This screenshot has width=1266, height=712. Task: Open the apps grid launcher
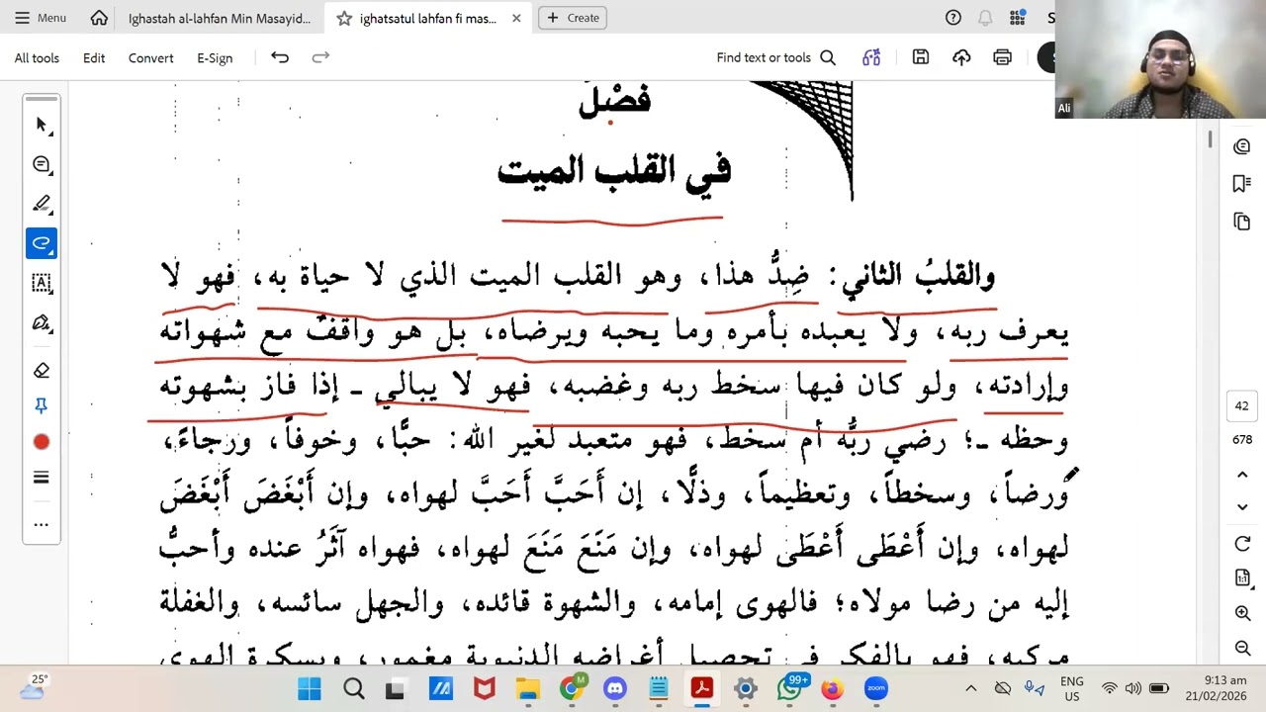click(1018, 18)
